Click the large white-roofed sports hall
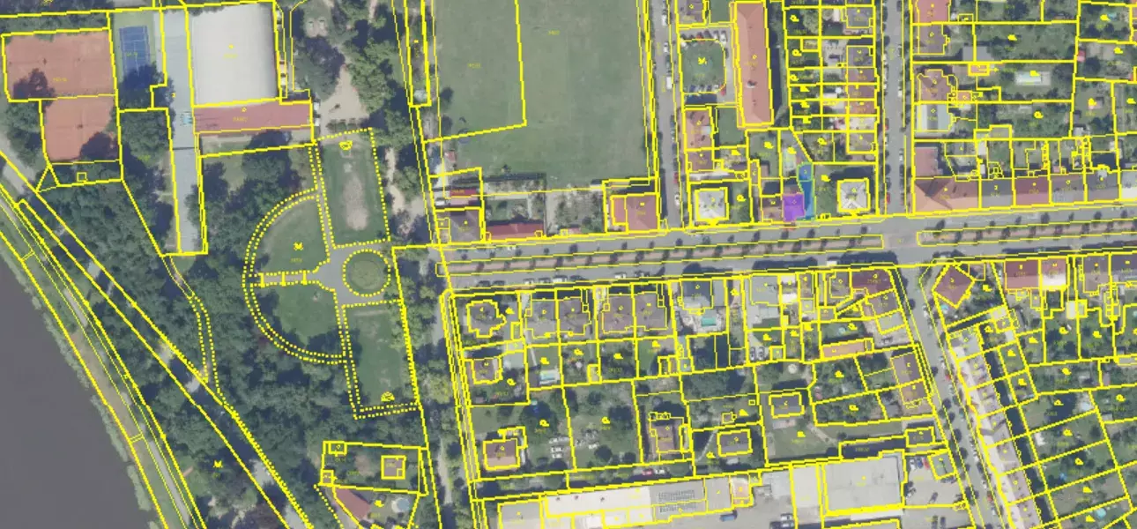The image size is (1137, 529). coord(233,53)
